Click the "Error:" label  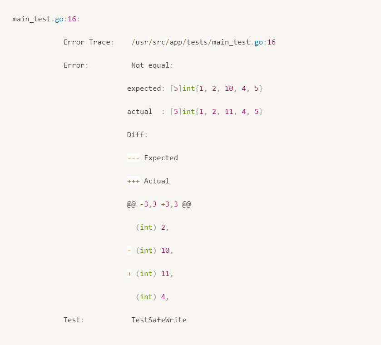tap(76, 65)
